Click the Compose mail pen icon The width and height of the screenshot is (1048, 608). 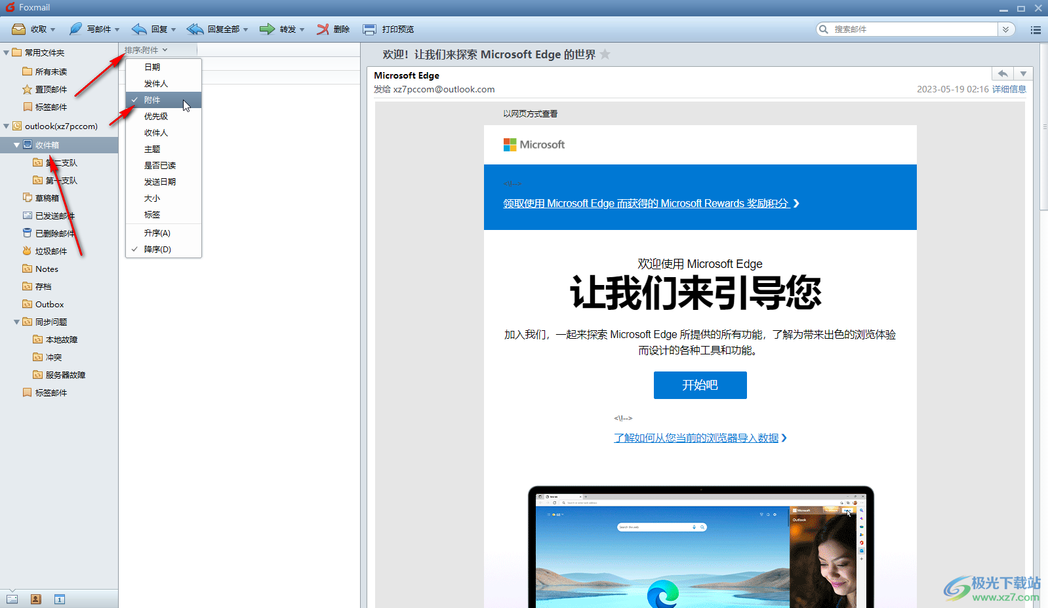pos(76,29)
